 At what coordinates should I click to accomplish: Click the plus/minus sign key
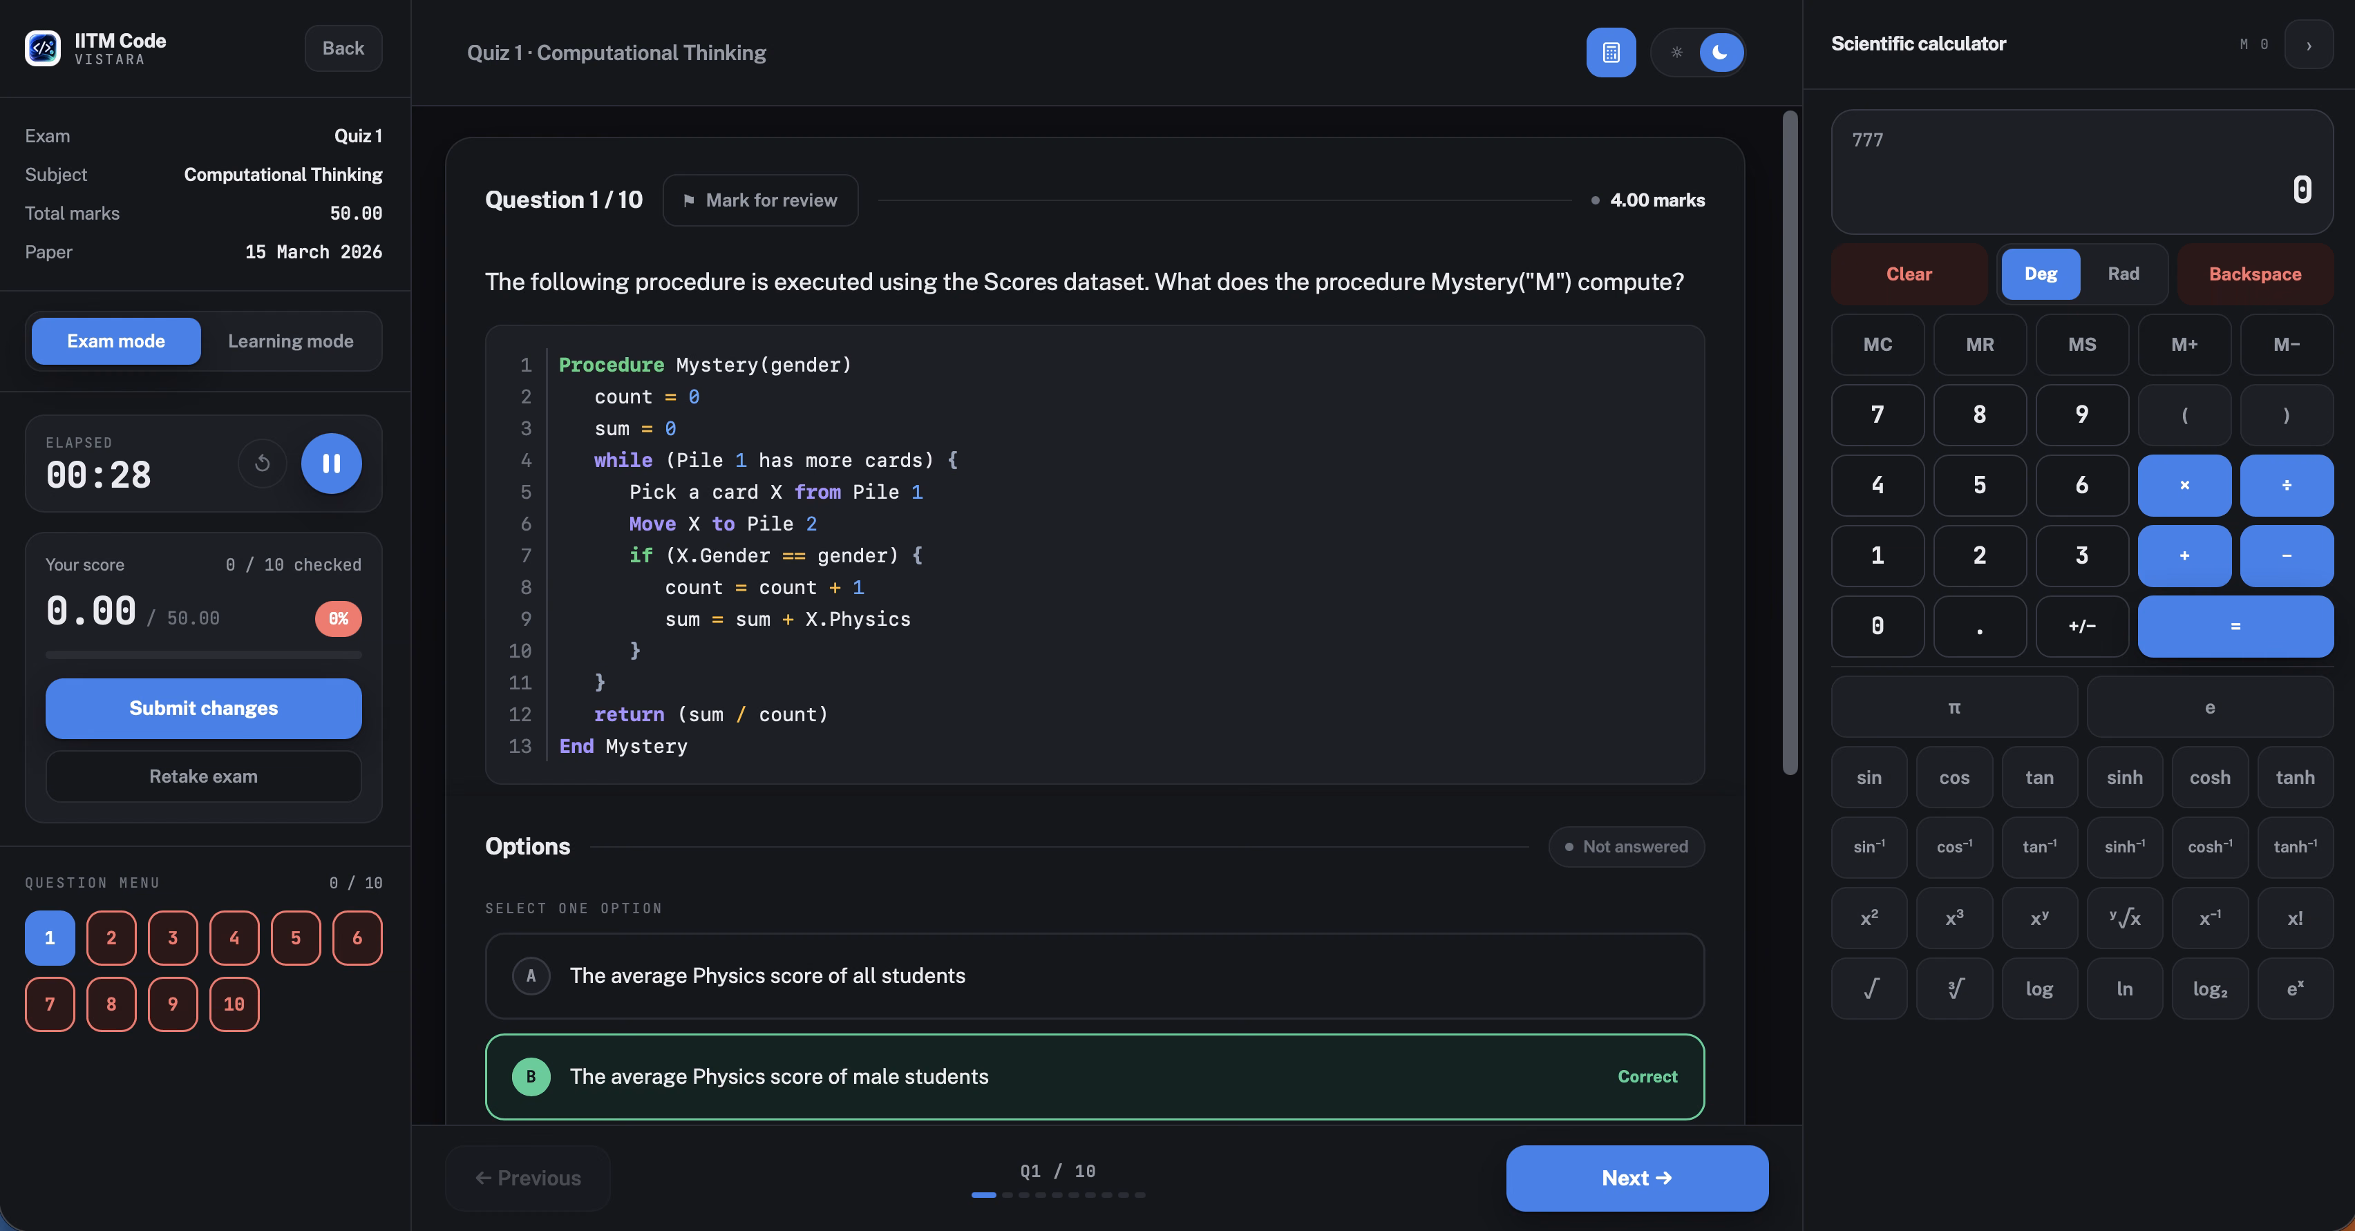[2081, 626]
